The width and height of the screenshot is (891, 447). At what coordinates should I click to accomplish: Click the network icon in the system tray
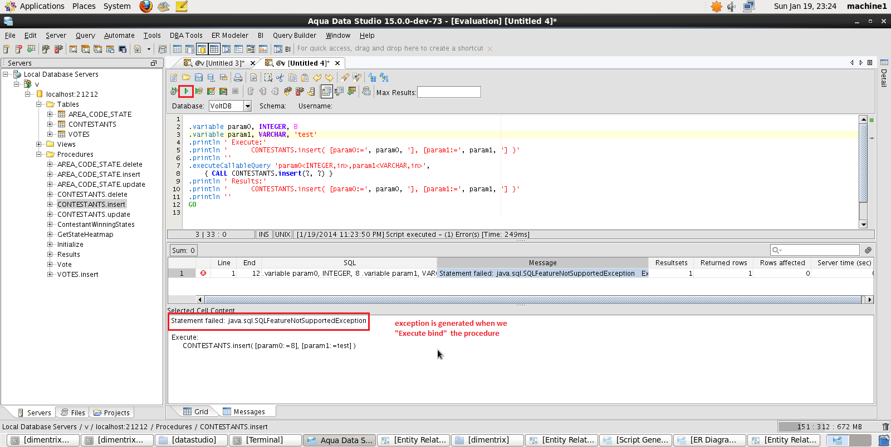[749, 6]
